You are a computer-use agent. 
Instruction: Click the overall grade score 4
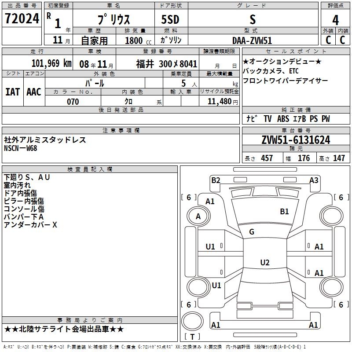[335, 20]
